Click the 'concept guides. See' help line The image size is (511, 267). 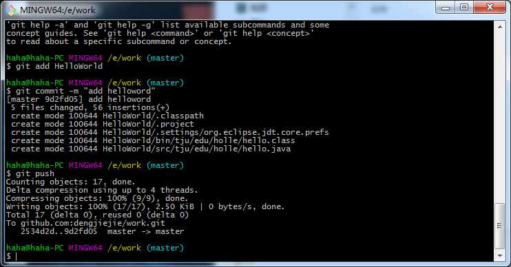(160, 33)
